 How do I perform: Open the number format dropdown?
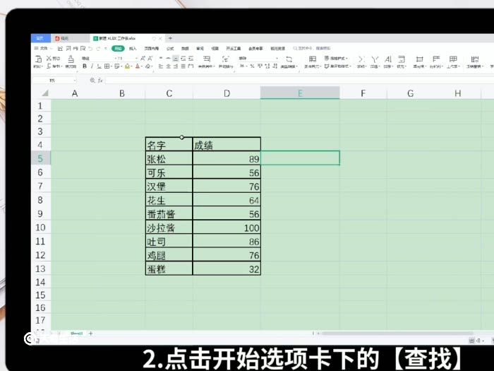[x=277, y=59]
